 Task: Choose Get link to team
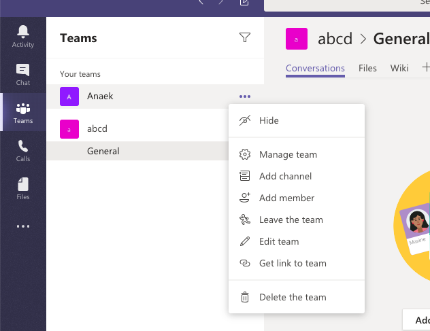[x=297, y=263]
